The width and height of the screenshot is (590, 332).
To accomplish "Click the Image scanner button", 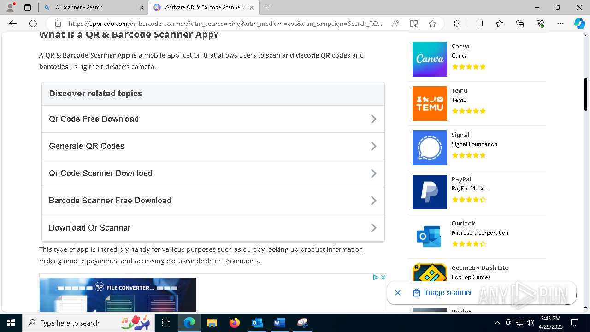I will [442, 293].
